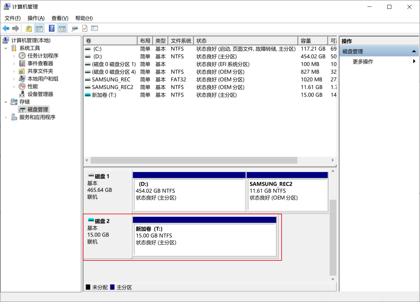The height and width of the screenshot is (302, 420).
Task: Open the Help icon in the toolbar
Action: click(x=51, y=28)
